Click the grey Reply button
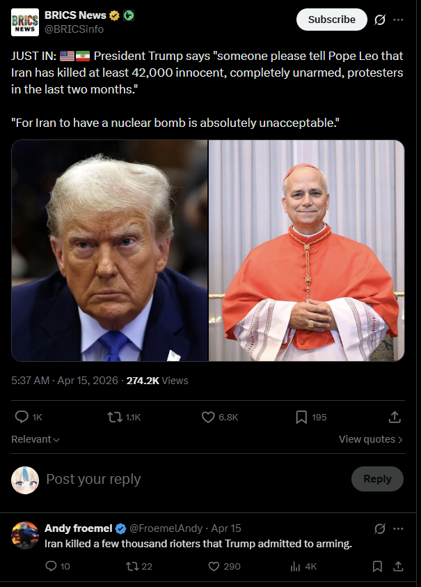 377,479
